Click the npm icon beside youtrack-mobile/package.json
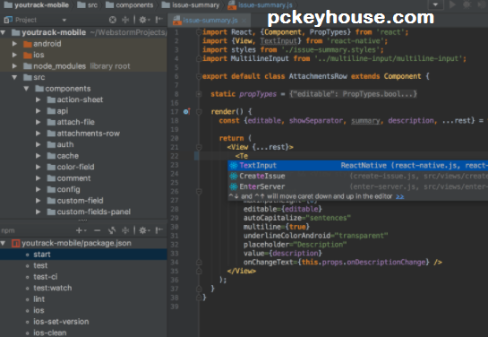488x337 pixels. click(x=15, y=243)
